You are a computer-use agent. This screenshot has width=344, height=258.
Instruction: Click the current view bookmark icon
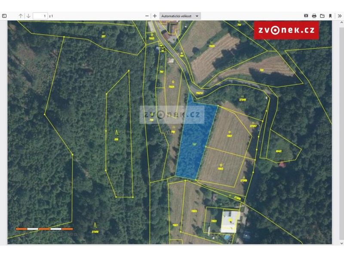[x=330, y=15]
